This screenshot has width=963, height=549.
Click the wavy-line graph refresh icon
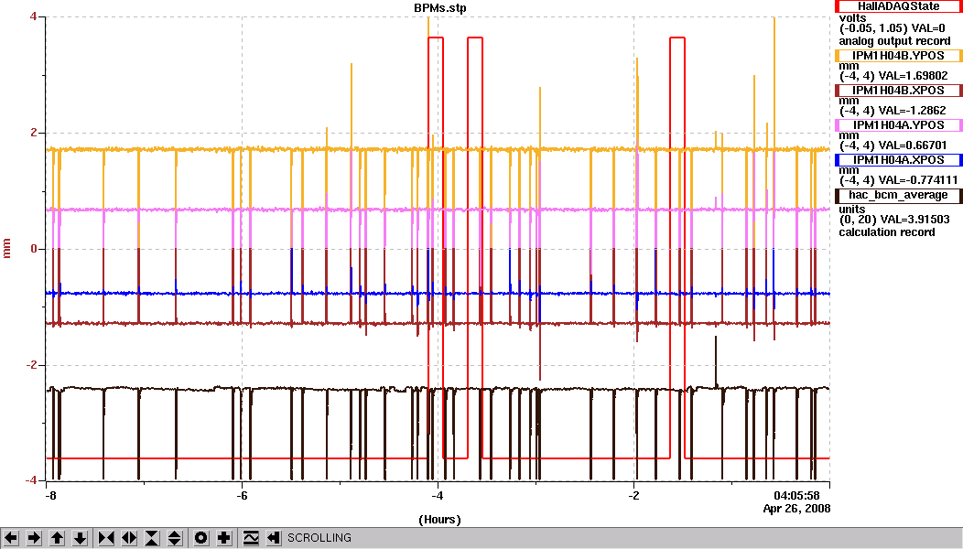click(x=251, y=538)
